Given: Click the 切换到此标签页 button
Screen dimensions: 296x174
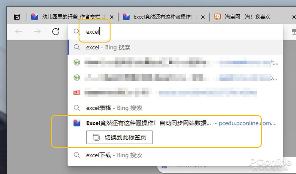Looking at the screenshot, I should coord(120,137).
